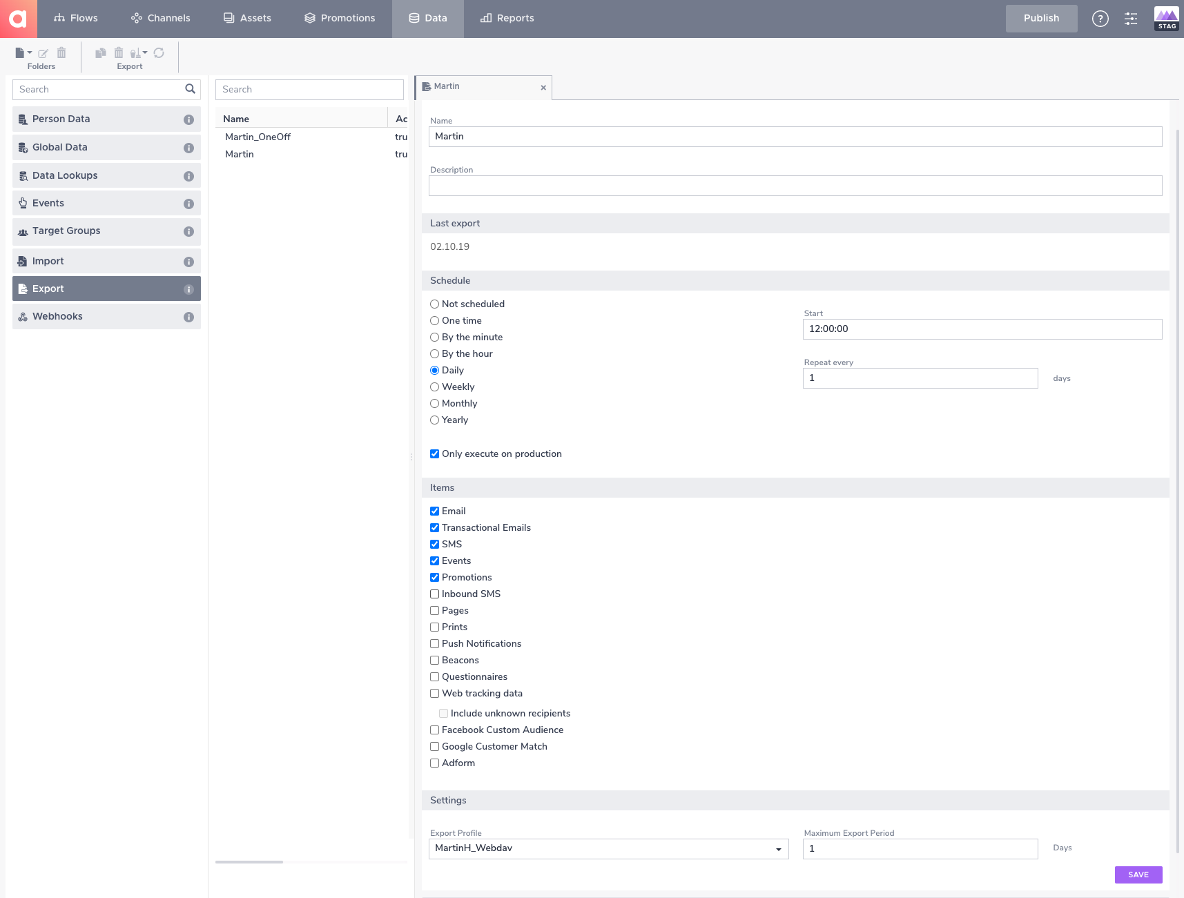
Task: Enable Web tracking data checkbox
Action: click(435, 694)
